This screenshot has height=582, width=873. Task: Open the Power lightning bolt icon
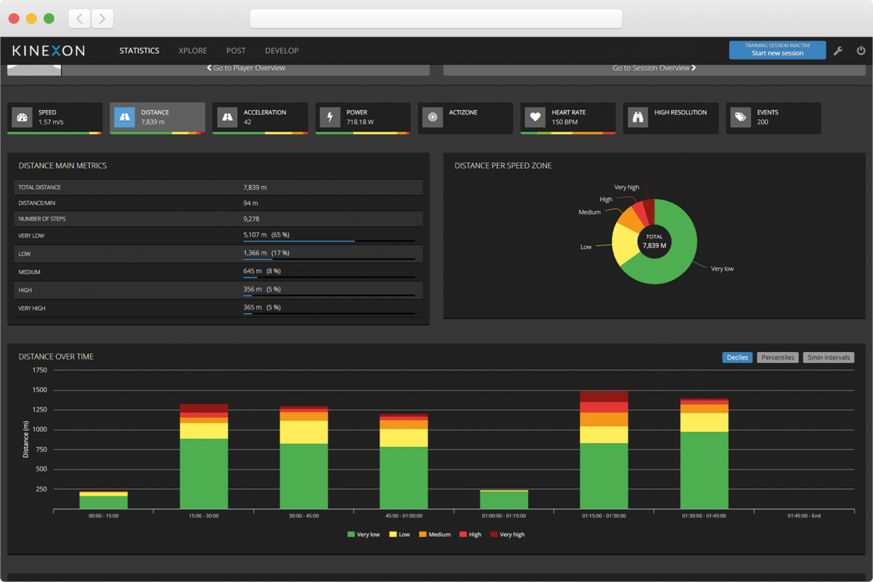[330, 117]
